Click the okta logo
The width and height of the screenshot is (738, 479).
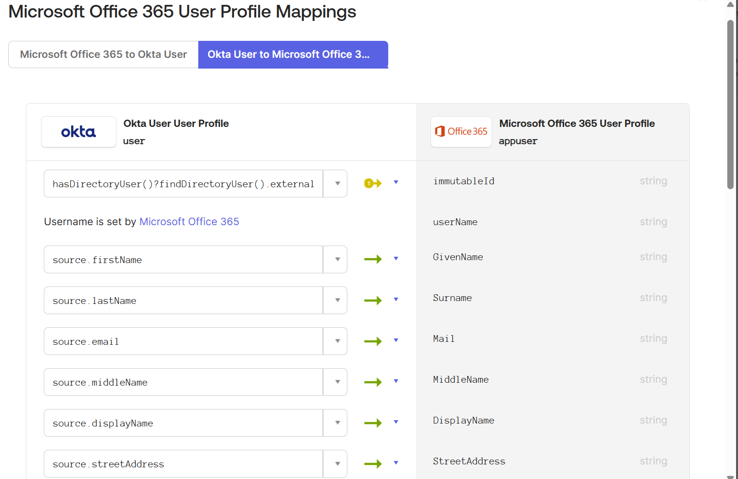[78, 132]
